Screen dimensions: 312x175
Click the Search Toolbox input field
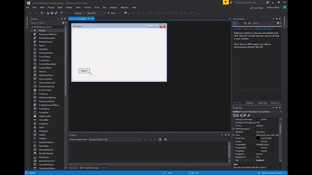pyautogui.click(x=46, y=23)
